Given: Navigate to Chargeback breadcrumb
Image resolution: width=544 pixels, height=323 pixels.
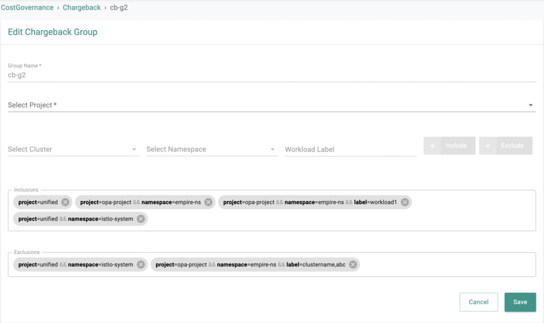Looking at the screenshot, I should point(82,8).
